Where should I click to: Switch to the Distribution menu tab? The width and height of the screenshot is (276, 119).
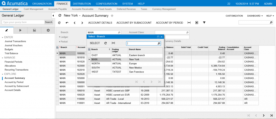click(x=82, y=4)
